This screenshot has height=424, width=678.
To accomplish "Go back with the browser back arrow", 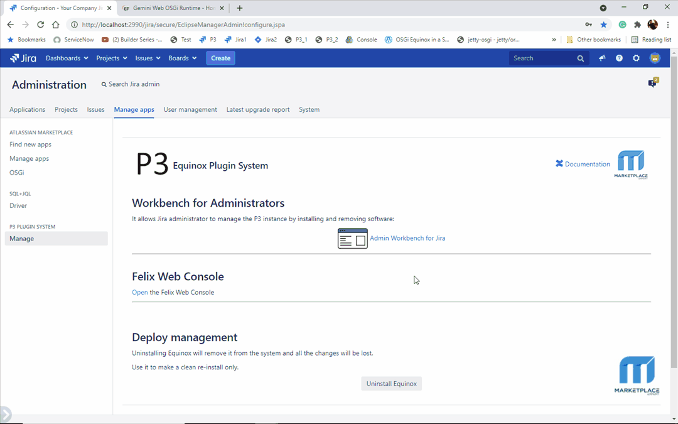I will tap(11, 24).
